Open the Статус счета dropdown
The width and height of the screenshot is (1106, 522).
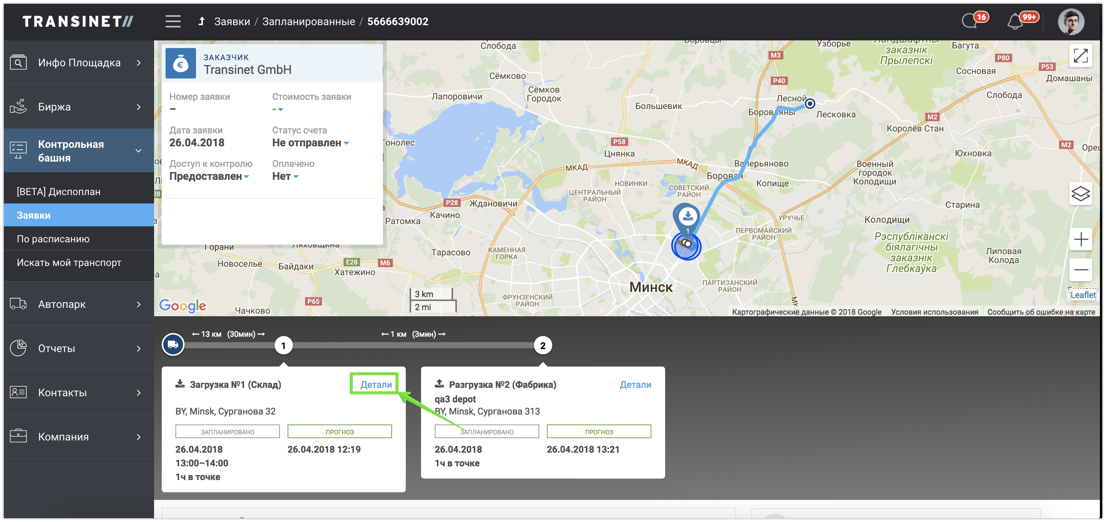tap(310, 143)
